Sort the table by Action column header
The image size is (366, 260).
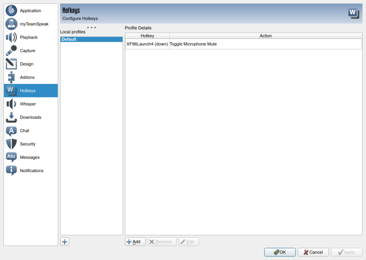[265, 36]
